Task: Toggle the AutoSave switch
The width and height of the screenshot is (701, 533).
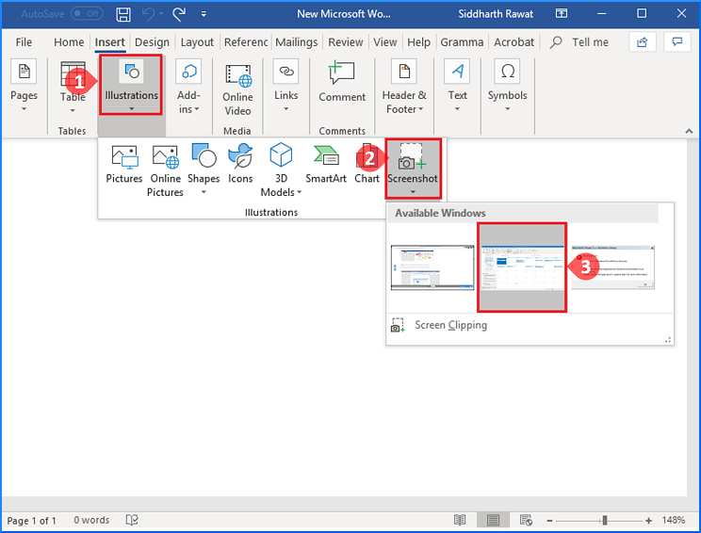Action: pos(88,14)
